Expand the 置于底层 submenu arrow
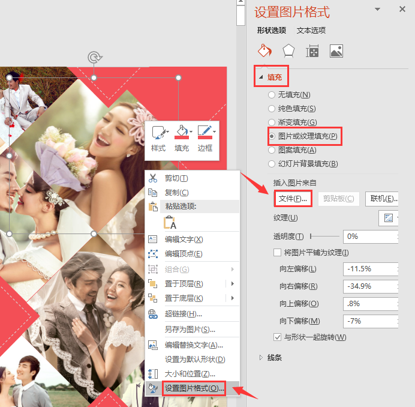Screen dimensions: 415x407 (x=233, y=298)
